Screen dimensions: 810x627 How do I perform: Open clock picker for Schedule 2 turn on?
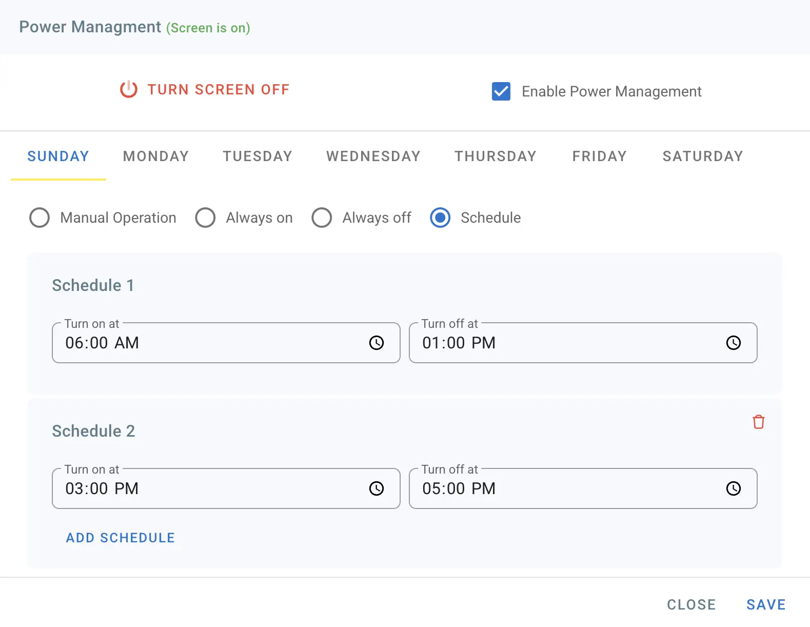pos(377,488)
